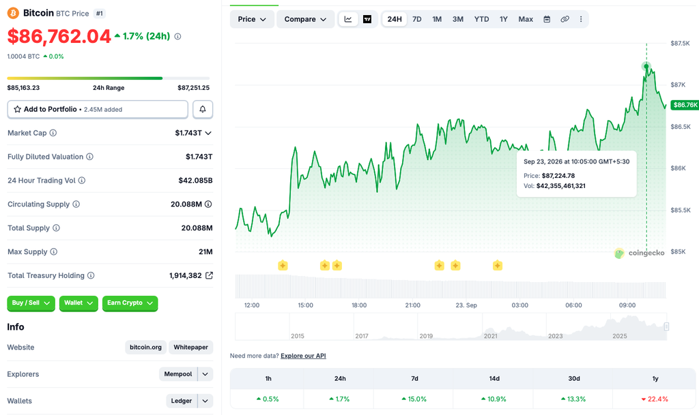The width and height of the screenshot is (699, 415).
Task: Open the Fully Diluted Valuation info icon
Action: coord(89,157)
